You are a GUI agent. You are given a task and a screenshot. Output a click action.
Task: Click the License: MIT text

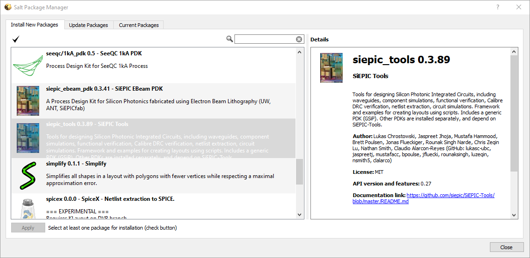tap(368, 172)
